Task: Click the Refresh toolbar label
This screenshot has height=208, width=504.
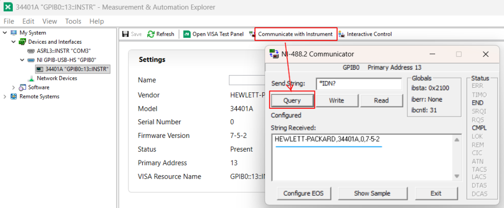Action: coord(165,34)
